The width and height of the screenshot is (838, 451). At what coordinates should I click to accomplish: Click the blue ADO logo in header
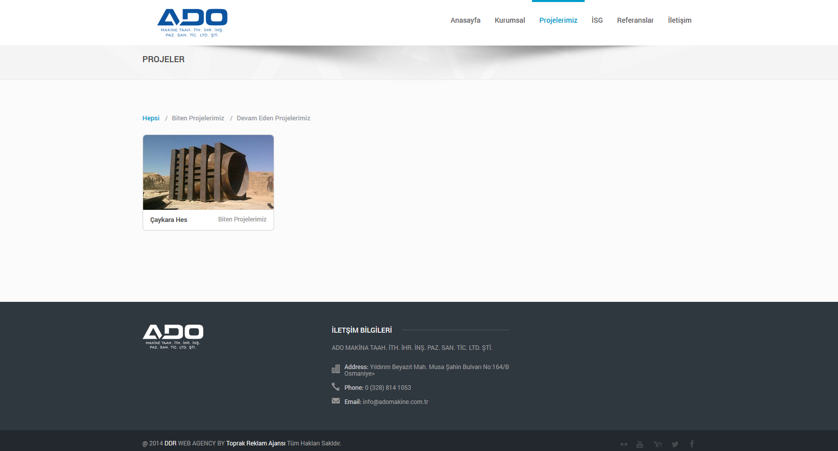[x=192, y=23]
